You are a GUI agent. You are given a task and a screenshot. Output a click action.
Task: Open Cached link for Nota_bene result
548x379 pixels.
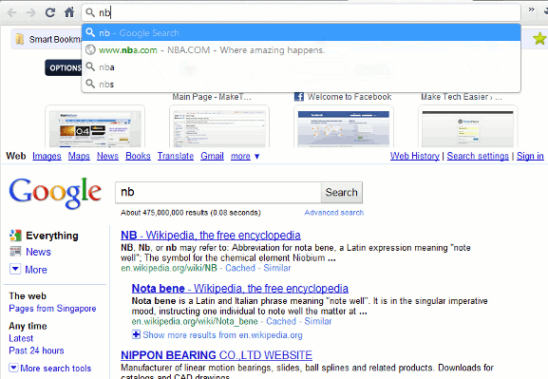pyautogui.click(x=281, y=321)
